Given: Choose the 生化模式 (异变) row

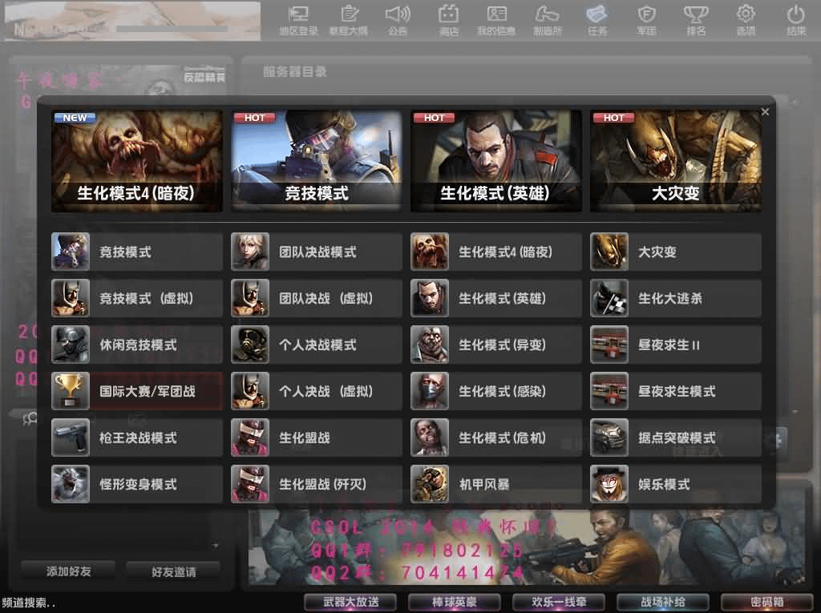Looking at the screenshot, I should pos(495,345).
